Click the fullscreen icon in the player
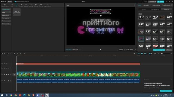Image resolution: width=174 pixels, height=97 pixels. pyautogui.click(x=135, y=50)
